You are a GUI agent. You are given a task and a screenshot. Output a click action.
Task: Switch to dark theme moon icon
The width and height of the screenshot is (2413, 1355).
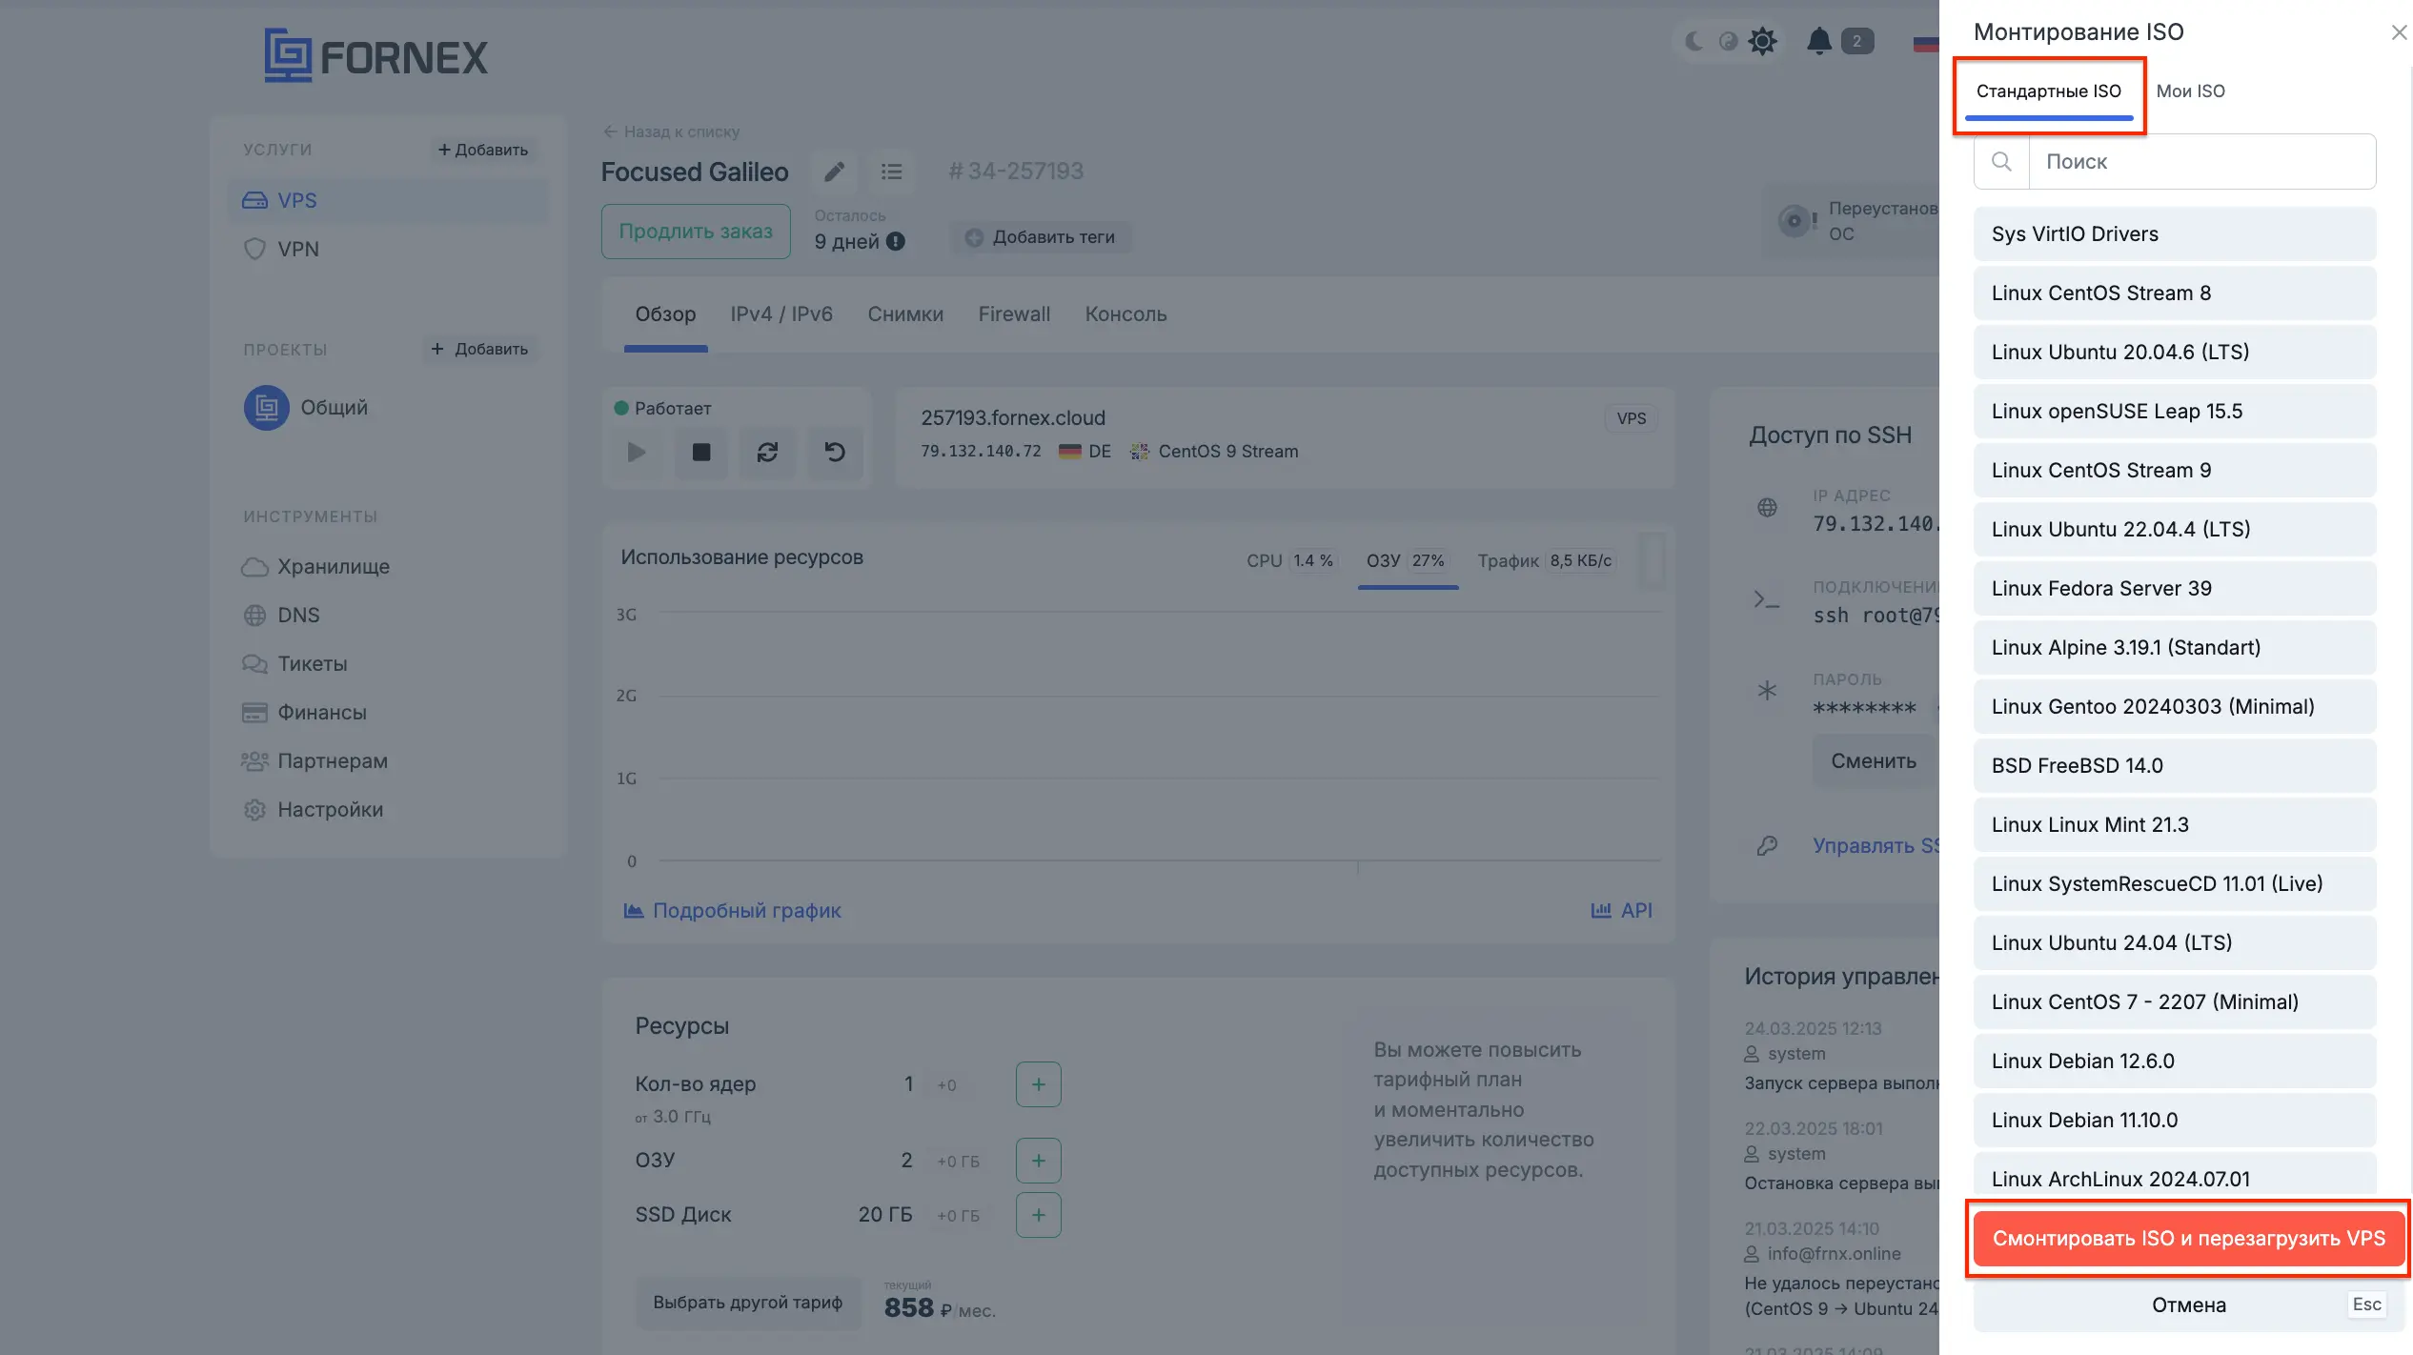[x=1694, y=41]
